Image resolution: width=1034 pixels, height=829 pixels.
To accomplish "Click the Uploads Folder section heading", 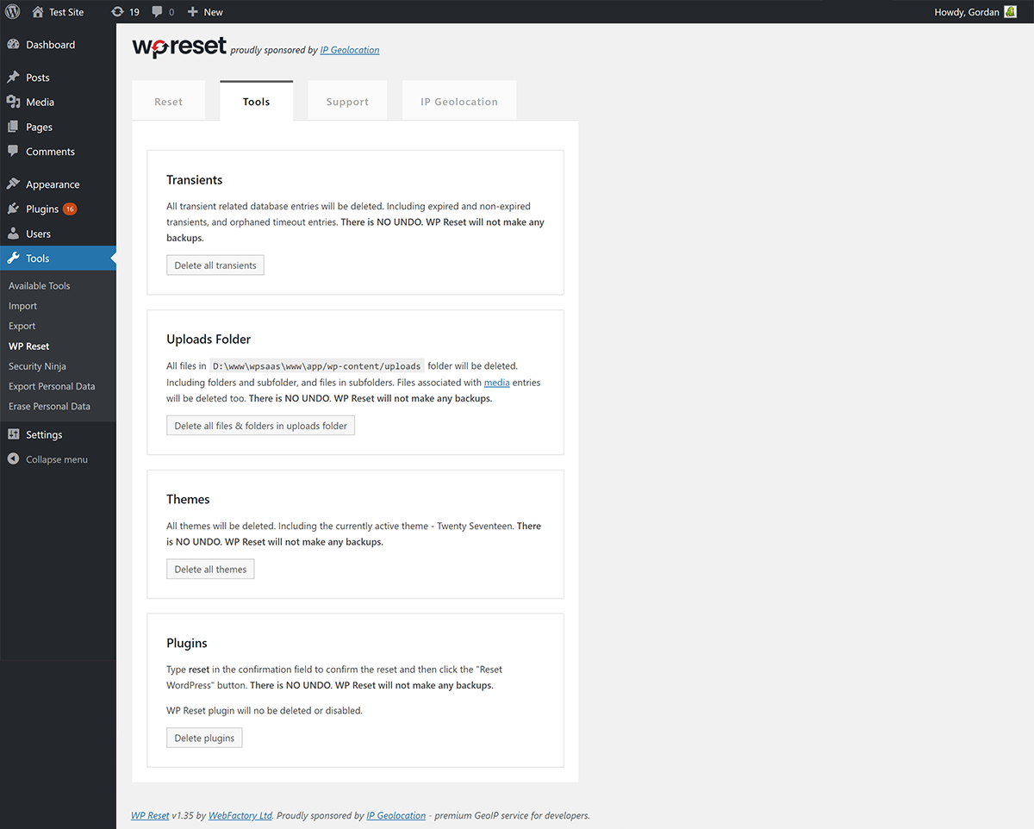I will 209,340.
